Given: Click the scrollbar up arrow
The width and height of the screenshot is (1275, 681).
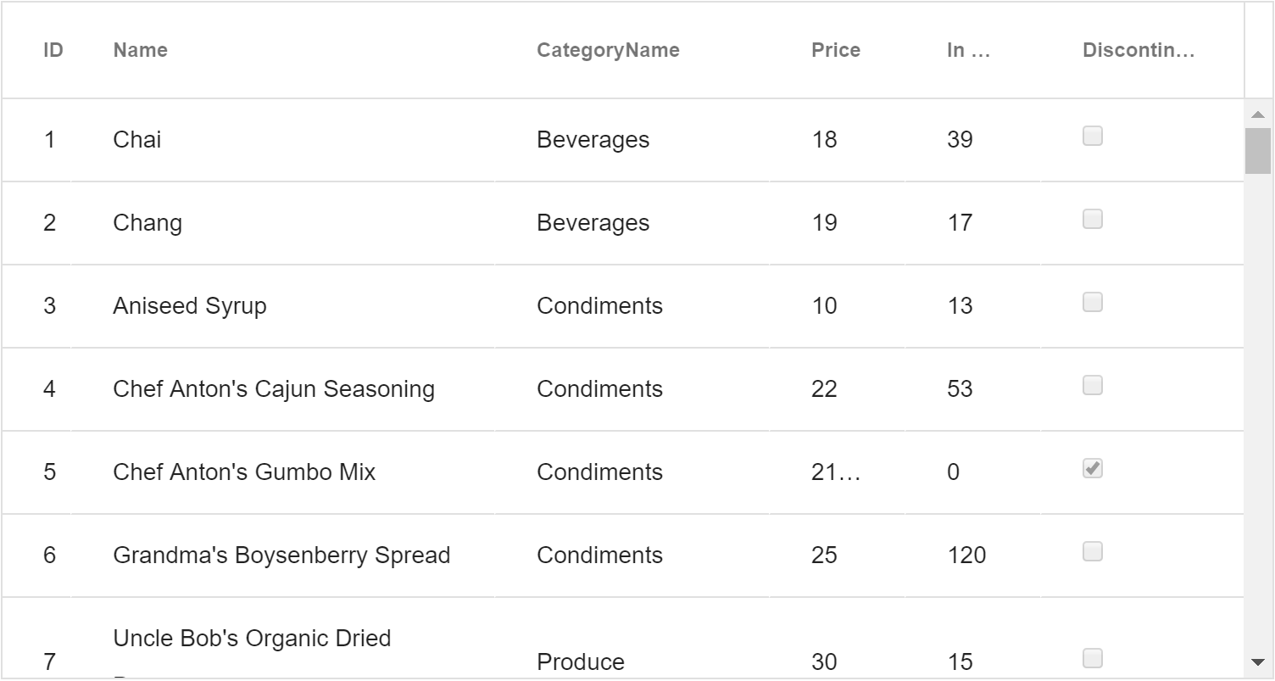Looking at the screenshot, I should (x=1257, y=114).
